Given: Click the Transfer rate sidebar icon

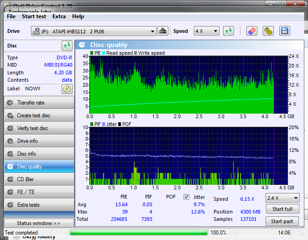Looking at the screenshot, I should [x=10, y=103].
